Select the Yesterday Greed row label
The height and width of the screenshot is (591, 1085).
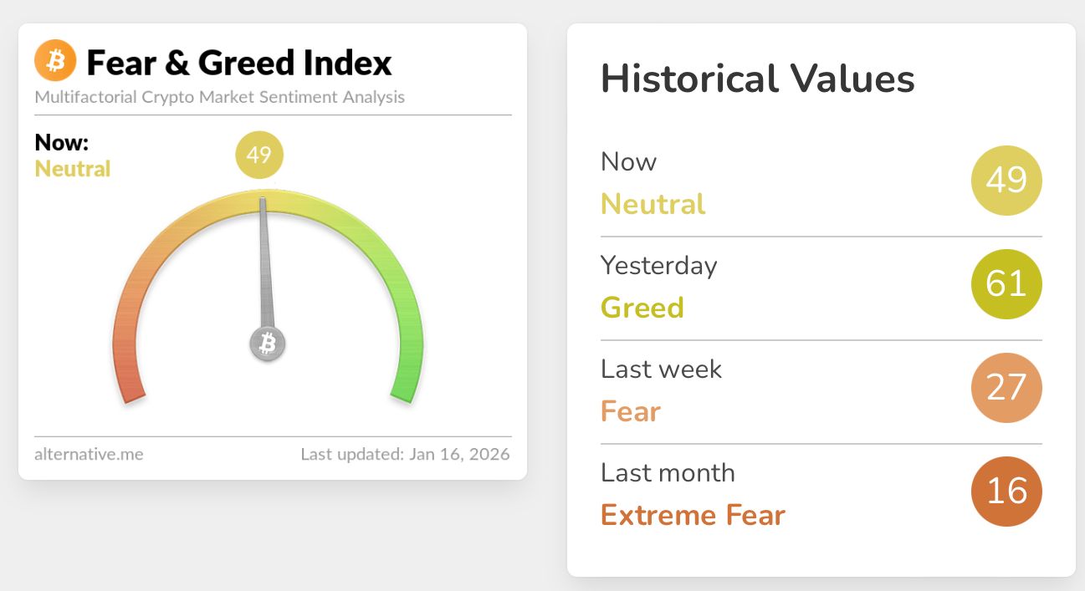pyautogui.click(x=658, y=287)
